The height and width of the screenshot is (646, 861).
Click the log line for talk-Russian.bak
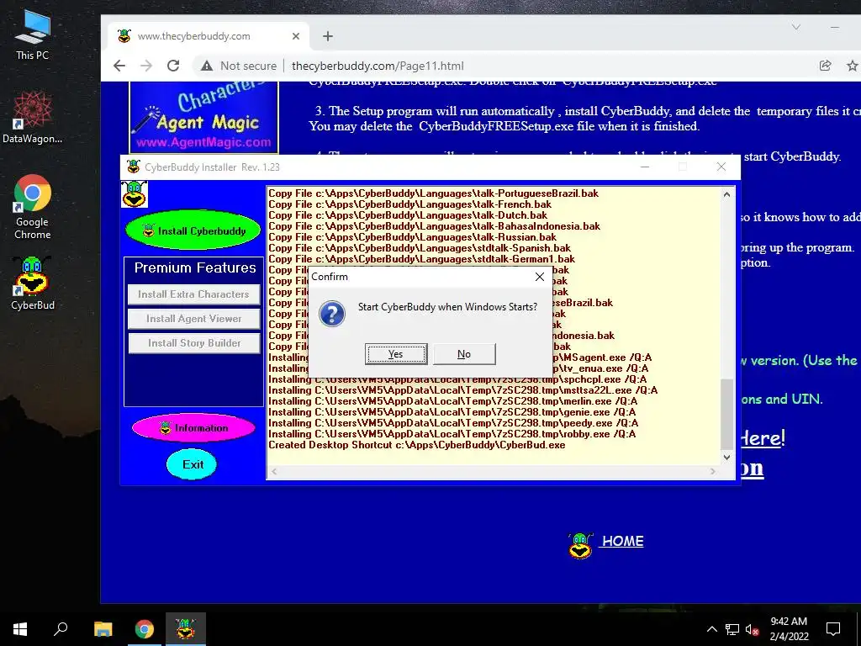pyautogui.click(x=412, y=237)
